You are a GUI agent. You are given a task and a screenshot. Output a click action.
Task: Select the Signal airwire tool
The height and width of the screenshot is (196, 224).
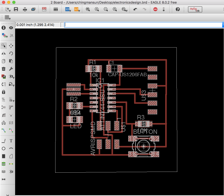[x=11, y=164]
